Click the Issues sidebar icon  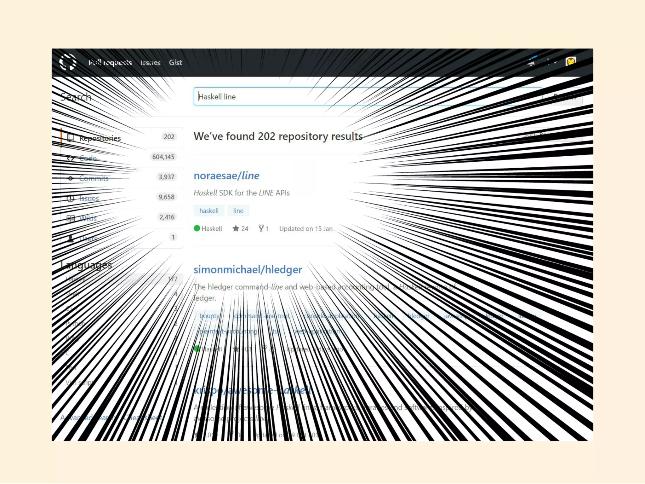point(71,199)
